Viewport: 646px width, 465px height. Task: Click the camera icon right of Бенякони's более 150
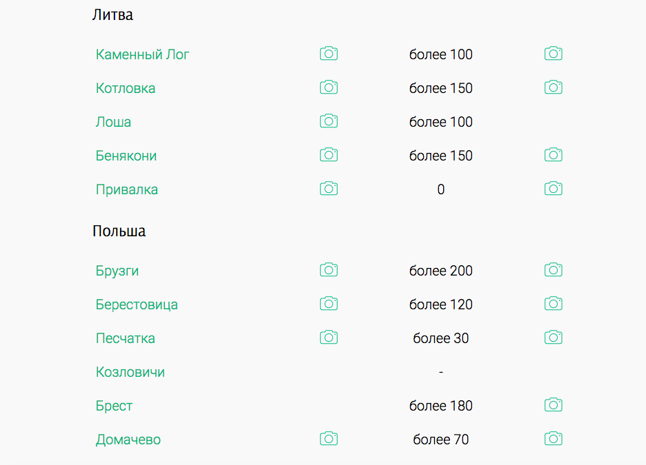(x=553, y=155)
